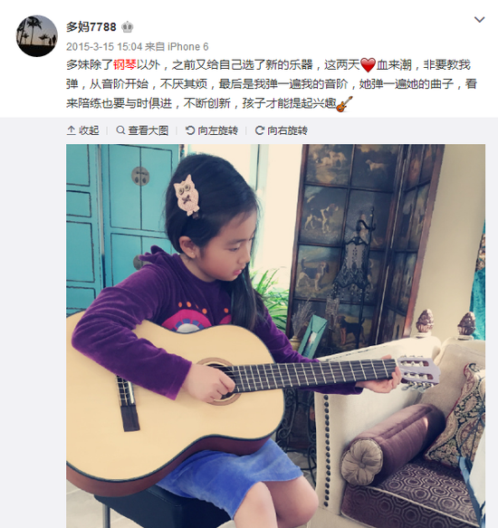
Task: Collapse the image with 收起
Action: (82, 130)
